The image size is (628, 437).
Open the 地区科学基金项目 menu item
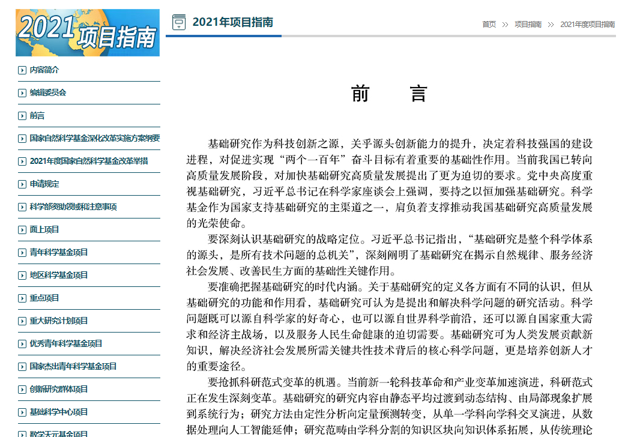58,276
